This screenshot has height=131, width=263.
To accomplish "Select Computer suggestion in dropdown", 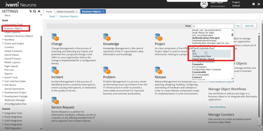I will pyautogui.click(x=212, y=67).
